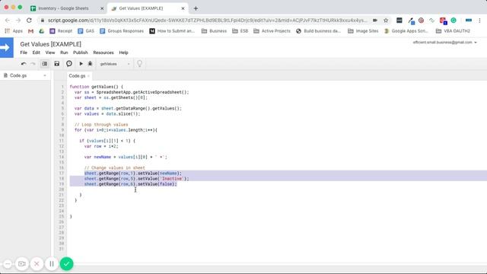Open the Active Projects bookmarks folder
The image size is (487, 274).
272,30
